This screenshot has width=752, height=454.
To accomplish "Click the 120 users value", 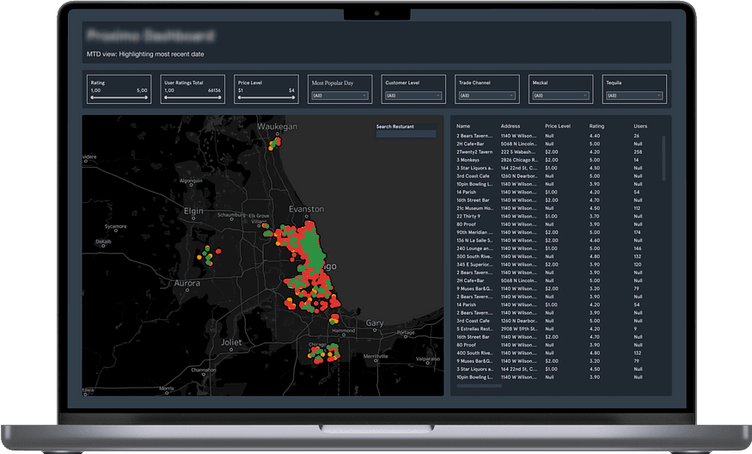I will [638, 265].
